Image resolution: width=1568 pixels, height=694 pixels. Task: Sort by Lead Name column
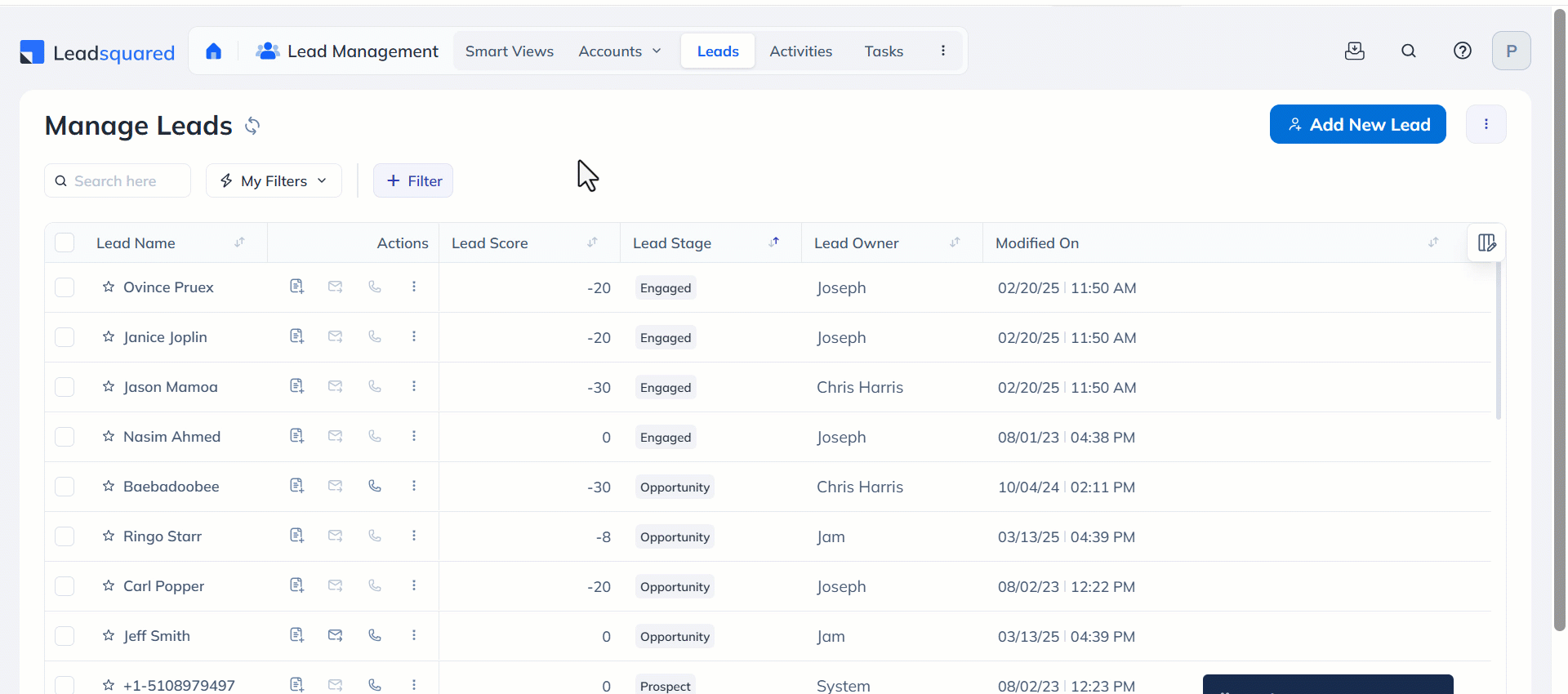coord(239,242)
